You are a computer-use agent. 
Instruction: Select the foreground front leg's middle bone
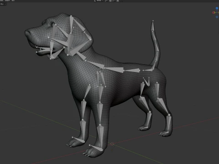point(99,113)
